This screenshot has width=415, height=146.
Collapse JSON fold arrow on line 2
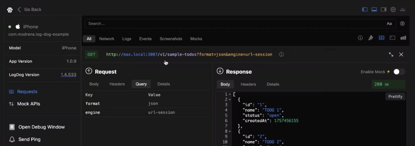(x=230, y=100)
